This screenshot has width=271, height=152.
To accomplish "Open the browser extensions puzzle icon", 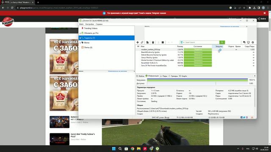I will click(250, 8).
